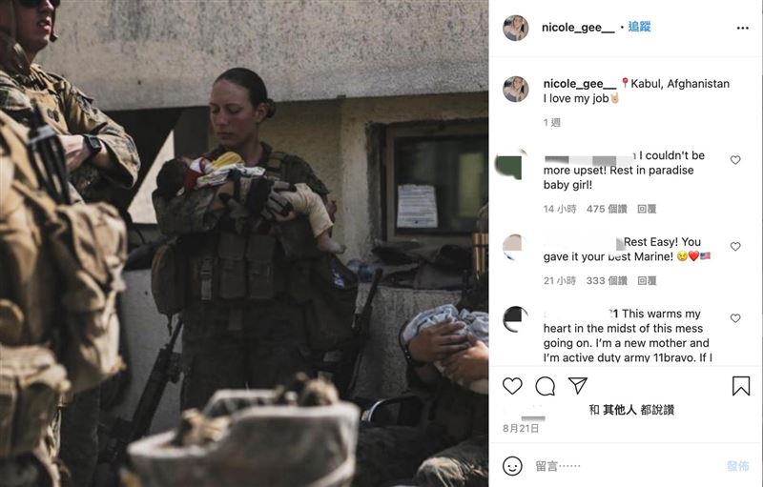Open 其他人 likers list
763x487 pixels.
click(619, 410)
